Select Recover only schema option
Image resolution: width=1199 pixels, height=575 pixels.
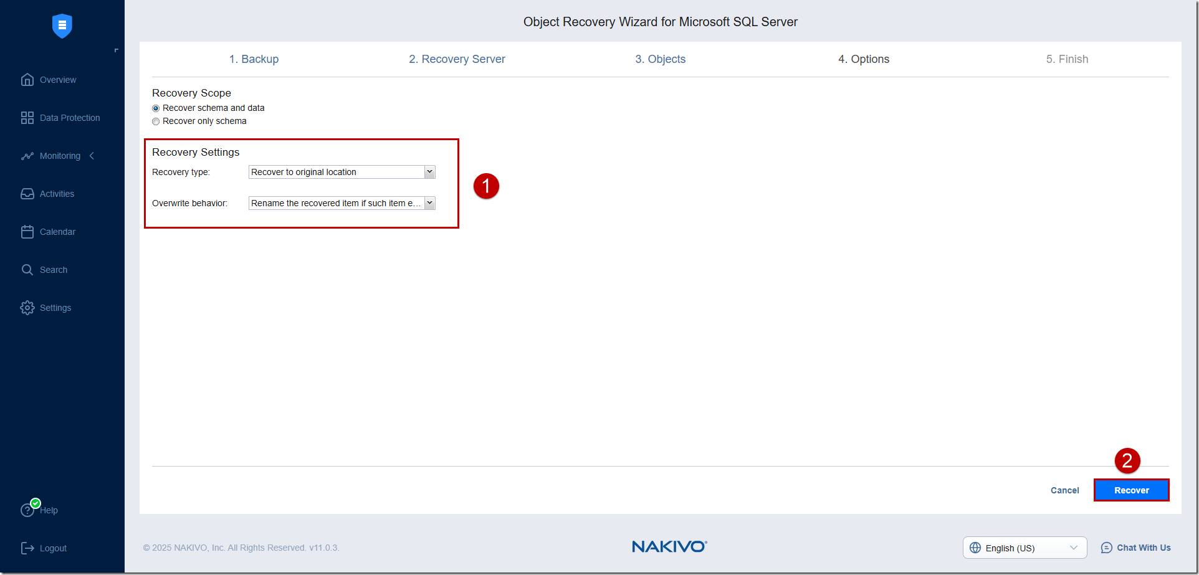click(156, 121)
